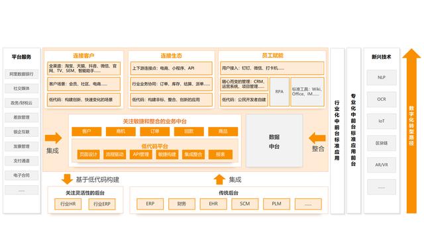Click the EHR box

click(213, 204)
